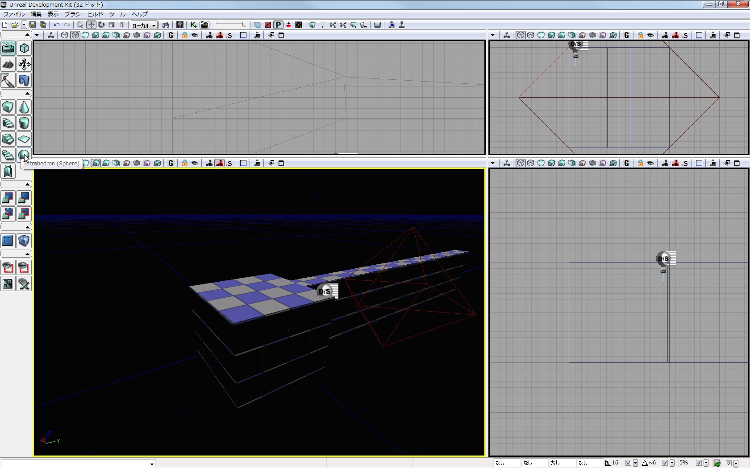
Task: Click the Undo button
Action: 57,25
